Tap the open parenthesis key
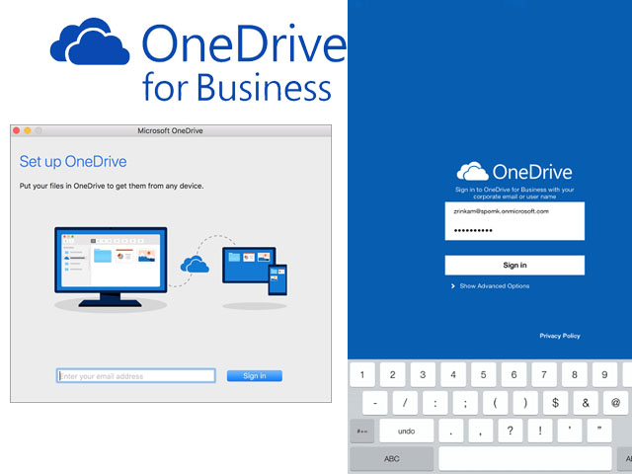 tap(495, 403)
